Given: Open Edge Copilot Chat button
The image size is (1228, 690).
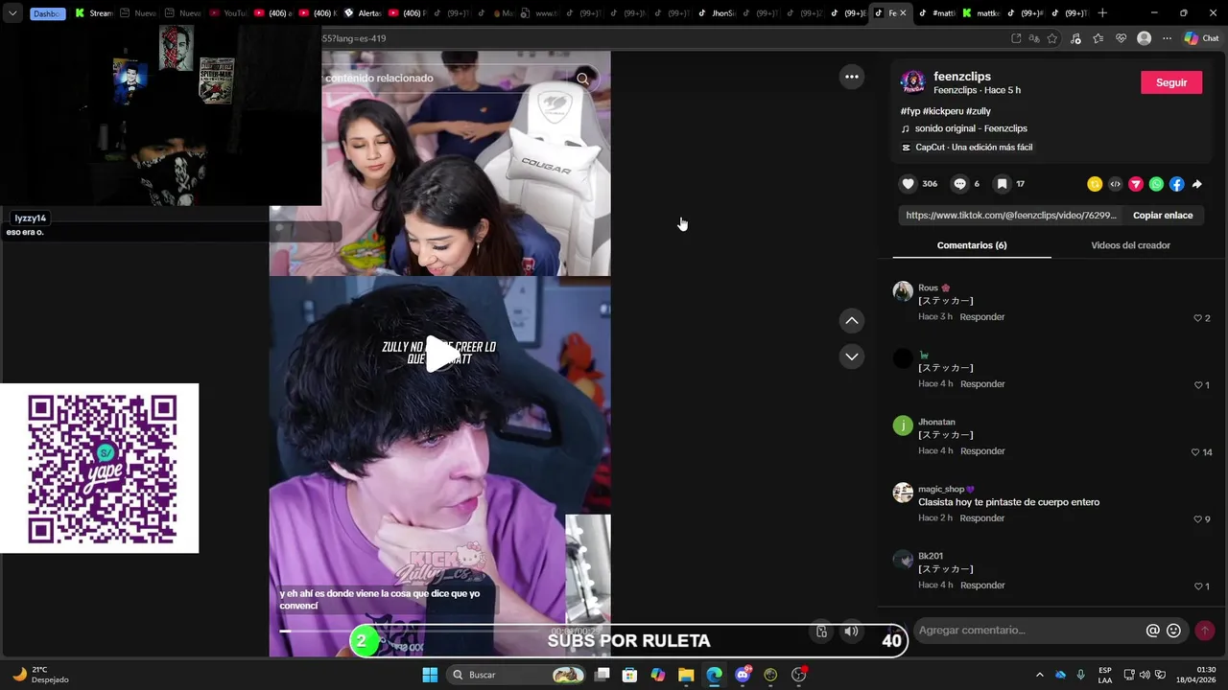Looking at the screenshot, I should pos(1201,38).
